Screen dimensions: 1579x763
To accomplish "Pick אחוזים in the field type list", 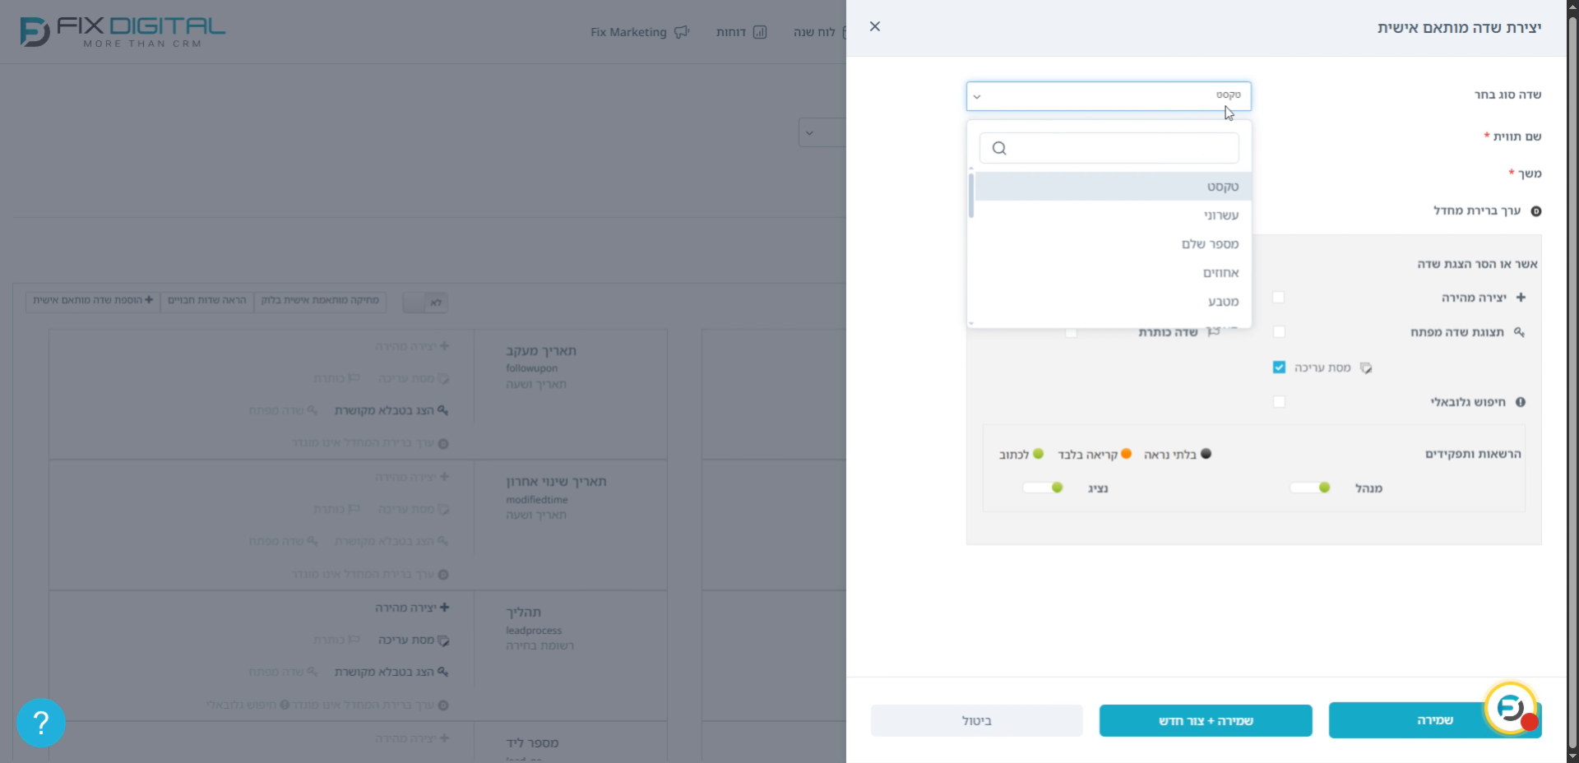I will 1111,273.
